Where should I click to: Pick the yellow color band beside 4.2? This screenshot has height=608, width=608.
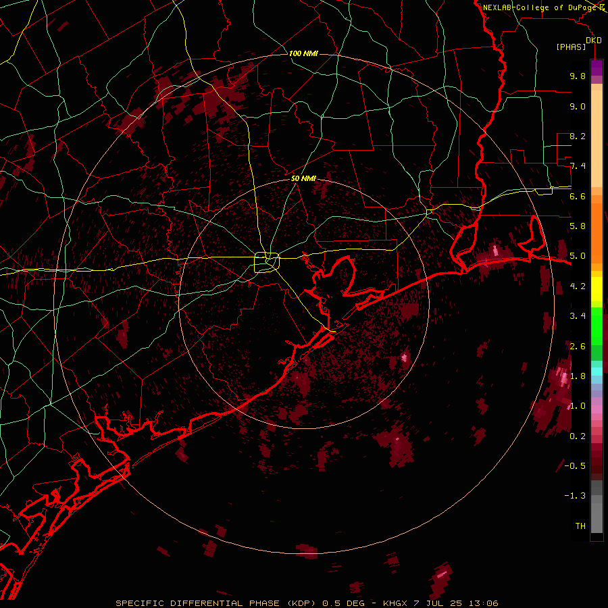[x=597, y=288]
